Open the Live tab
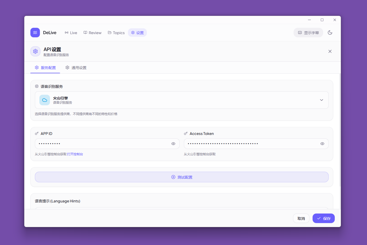The width and height of the screenshot is (367, 245). (x=71, y=33)
